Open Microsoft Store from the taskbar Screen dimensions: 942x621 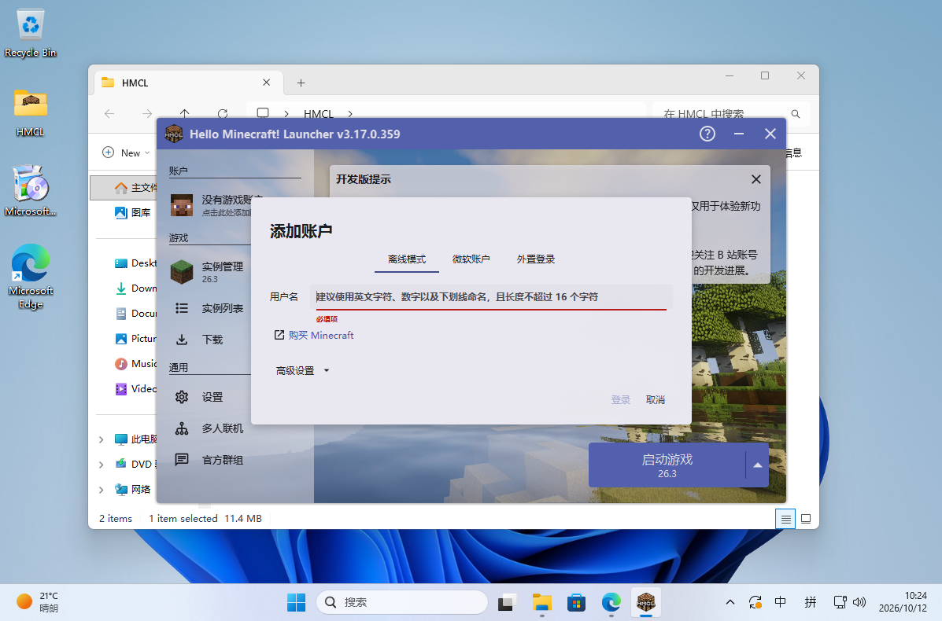click(x=576, y=602)
